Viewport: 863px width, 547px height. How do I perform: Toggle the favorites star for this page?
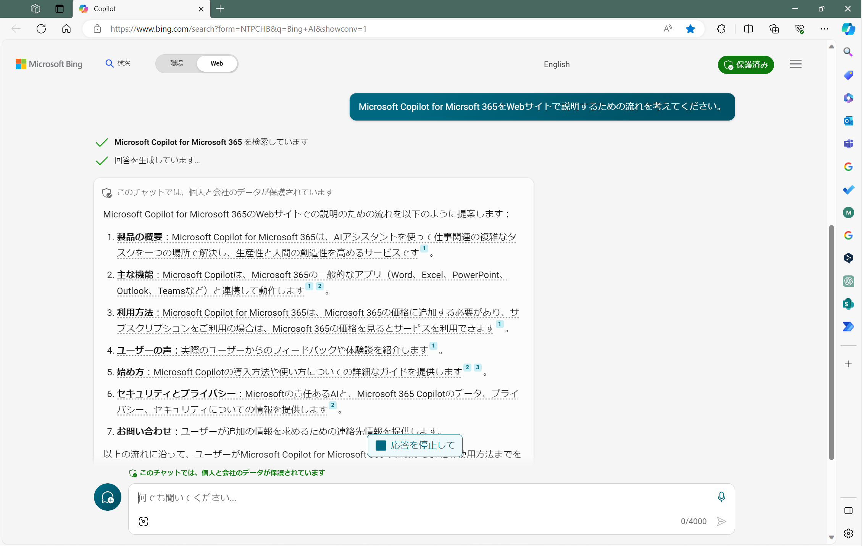pyautogui.click(x=690, y=29)
